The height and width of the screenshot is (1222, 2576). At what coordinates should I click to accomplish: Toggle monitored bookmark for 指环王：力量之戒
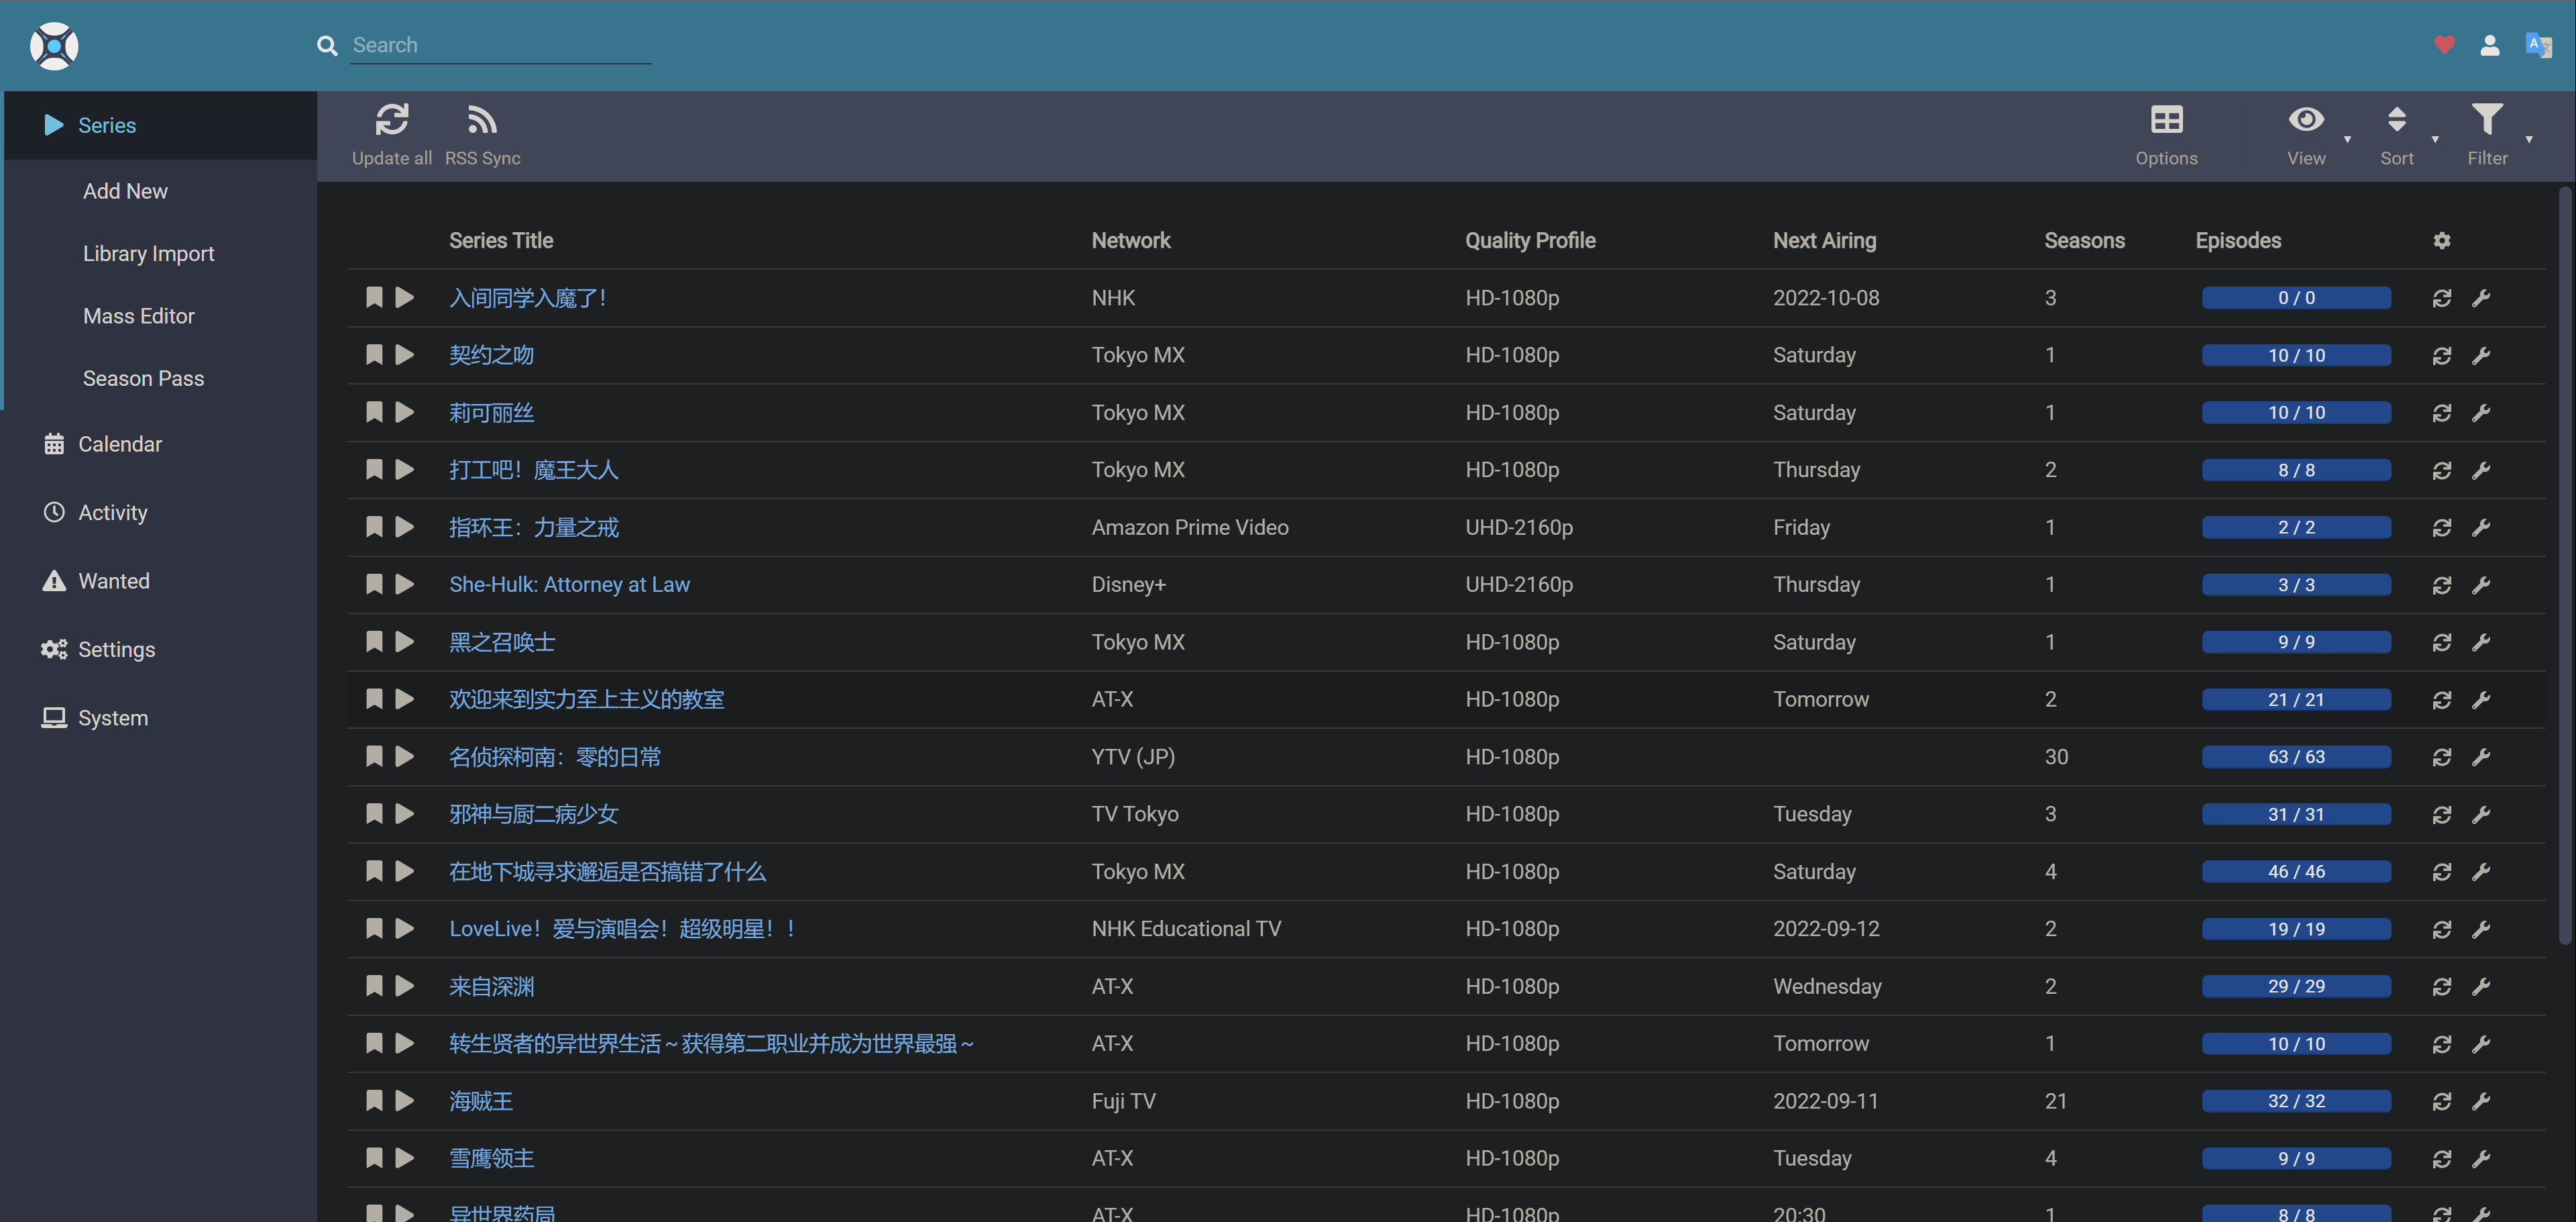tap(374, 526)
